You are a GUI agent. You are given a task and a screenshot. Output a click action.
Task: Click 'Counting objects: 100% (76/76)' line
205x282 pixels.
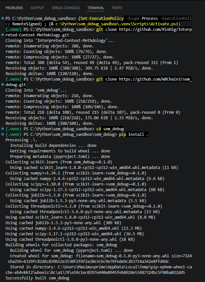[56, 52]
